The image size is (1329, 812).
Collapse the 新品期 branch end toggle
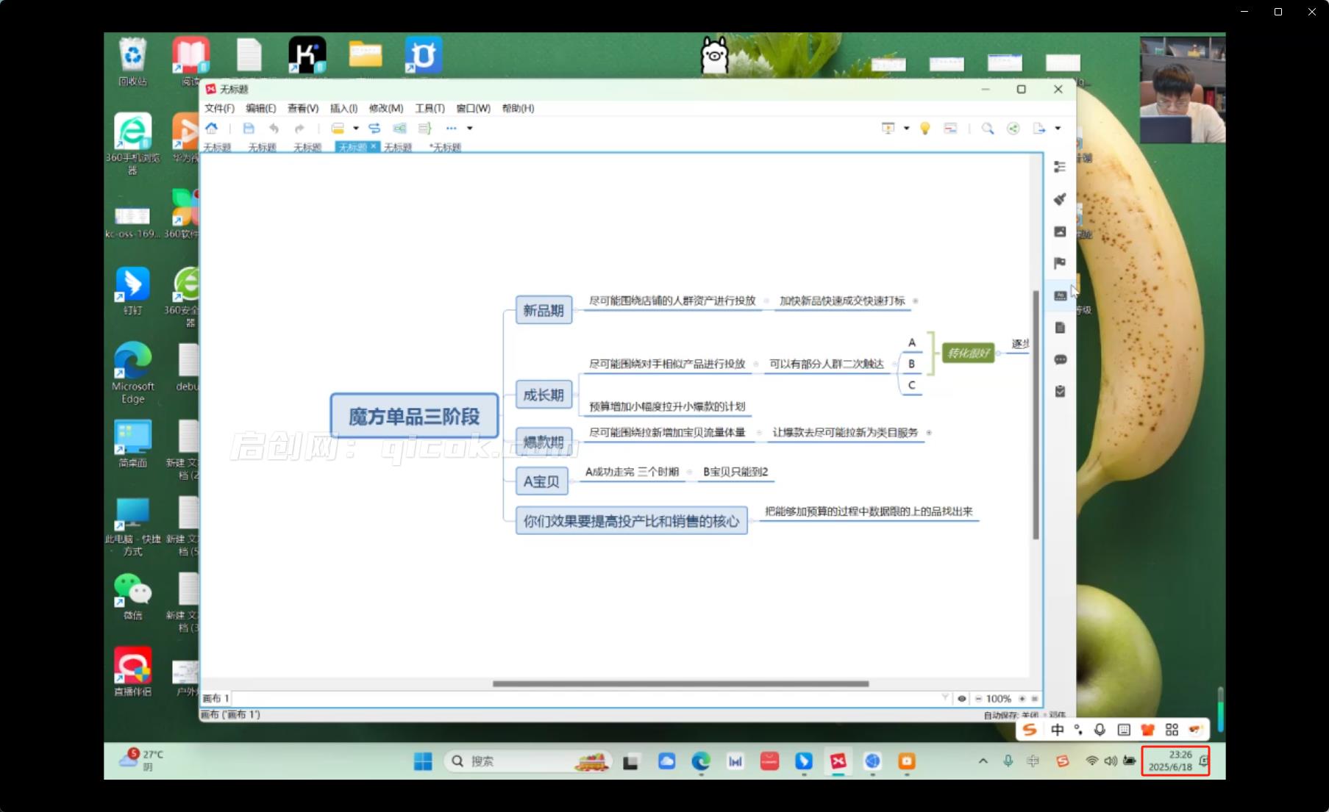[x=916, y=301]
